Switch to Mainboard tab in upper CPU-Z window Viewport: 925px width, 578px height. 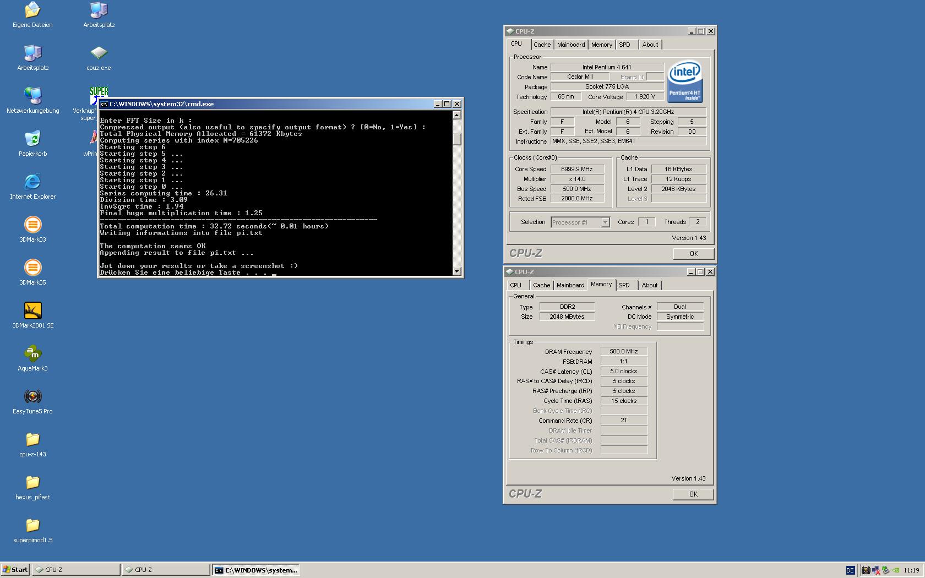tap(571, 45)
